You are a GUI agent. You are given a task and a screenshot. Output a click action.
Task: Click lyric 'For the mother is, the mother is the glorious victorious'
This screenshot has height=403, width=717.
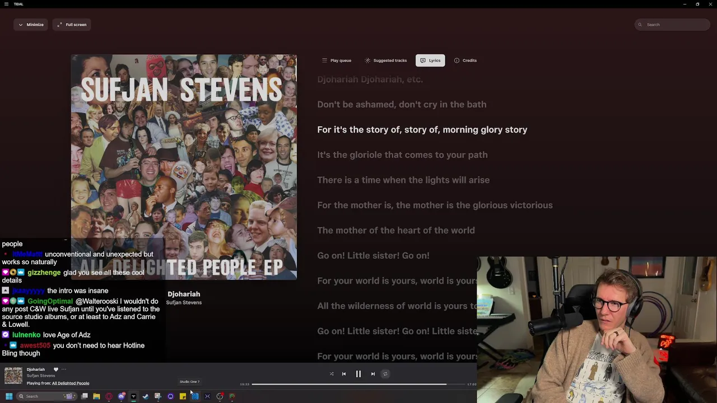(x=435, y=205)
